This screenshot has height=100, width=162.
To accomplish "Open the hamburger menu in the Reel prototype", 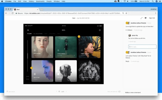I will [x=28, y=30].
